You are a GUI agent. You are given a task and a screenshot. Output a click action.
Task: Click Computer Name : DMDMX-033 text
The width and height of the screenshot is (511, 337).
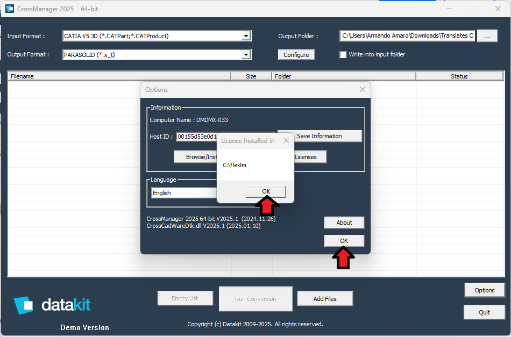[x=189, y=120]
